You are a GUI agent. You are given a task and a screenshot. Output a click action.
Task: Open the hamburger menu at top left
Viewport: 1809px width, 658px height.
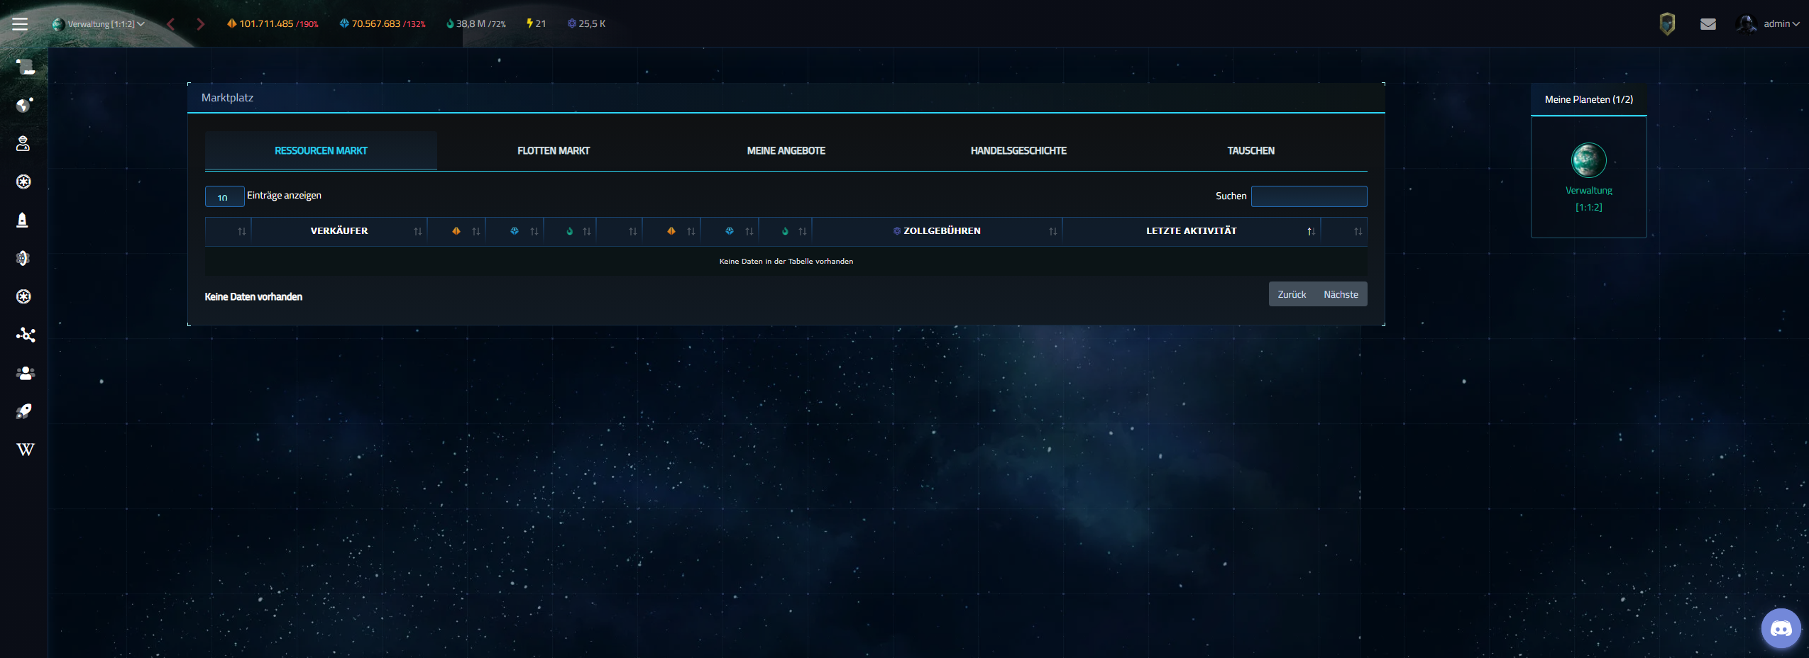click(20, 24)
